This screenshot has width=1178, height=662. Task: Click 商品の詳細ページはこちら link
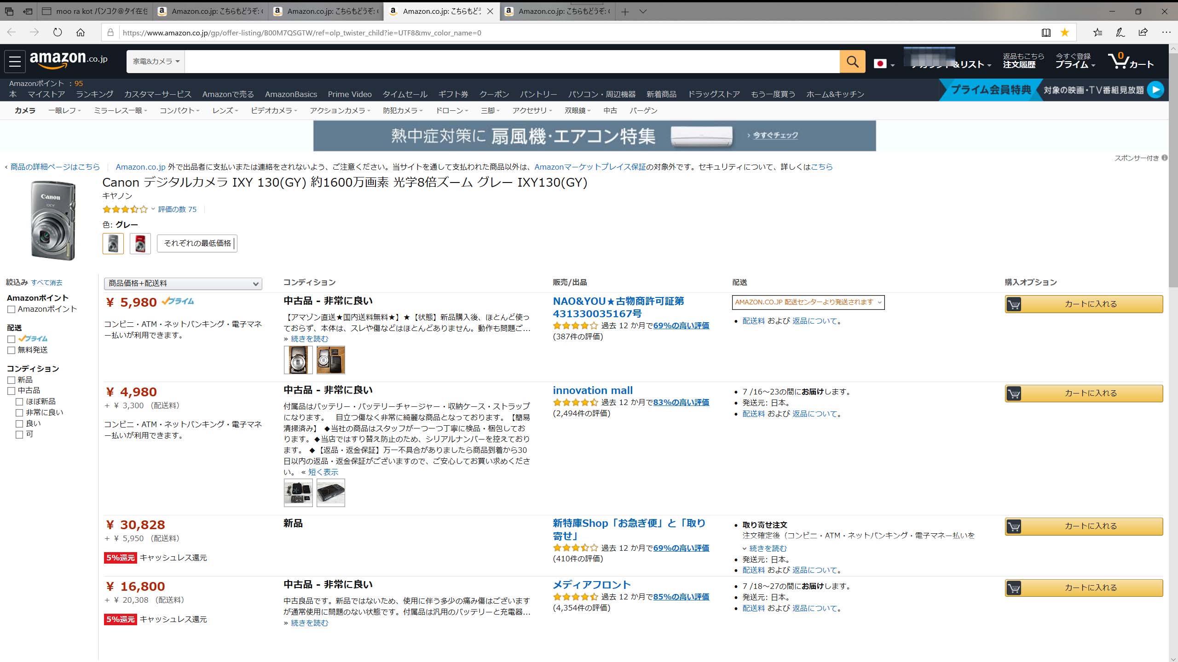click(55, 167)
